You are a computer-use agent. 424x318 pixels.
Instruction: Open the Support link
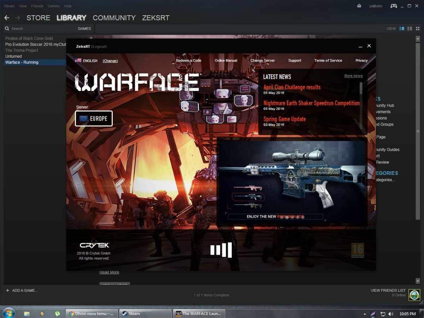click(295, 60)
